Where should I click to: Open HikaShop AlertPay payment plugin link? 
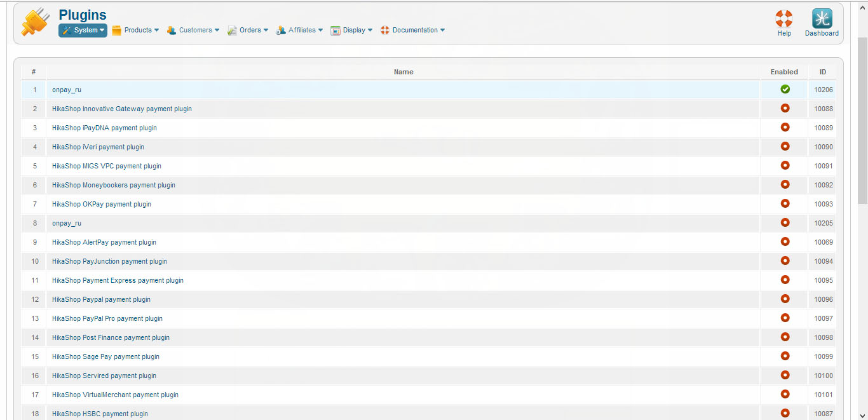point(104,242)
